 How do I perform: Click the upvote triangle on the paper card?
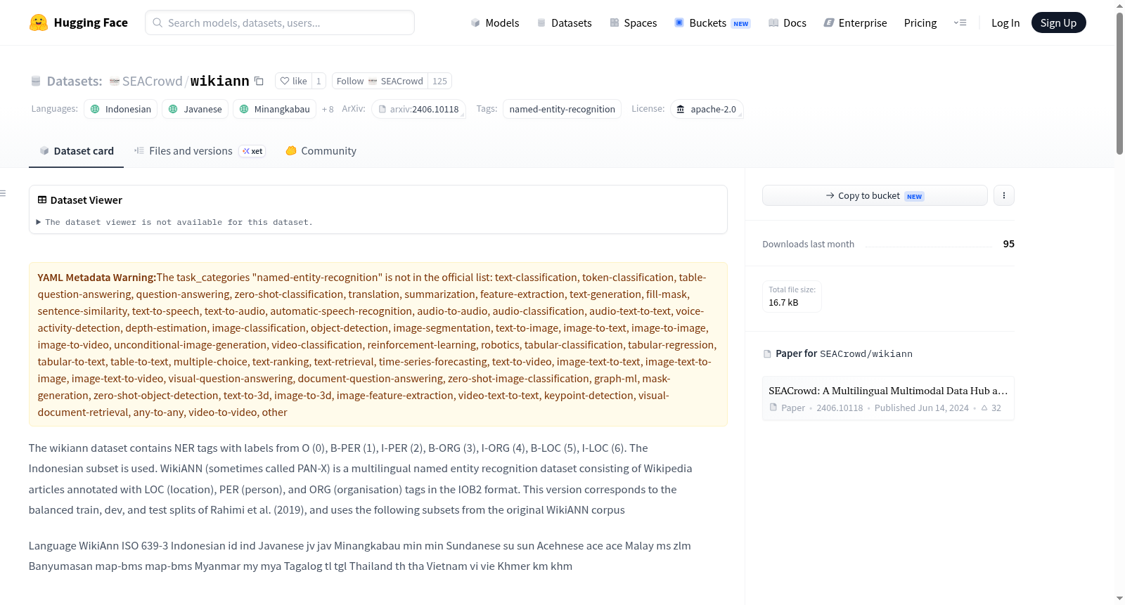(x=984, y=408)
